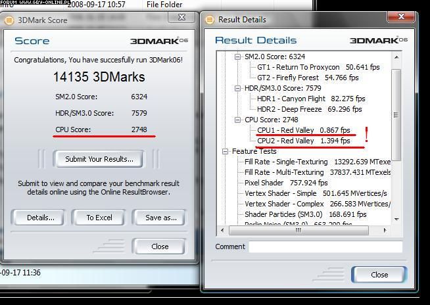
Task: Click CPU Score value 2748 in Score window
Action: [x=139, y=129]
